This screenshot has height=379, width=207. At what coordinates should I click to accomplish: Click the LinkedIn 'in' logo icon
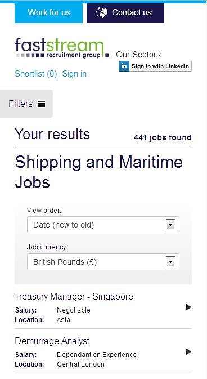[x=124, y=66]
